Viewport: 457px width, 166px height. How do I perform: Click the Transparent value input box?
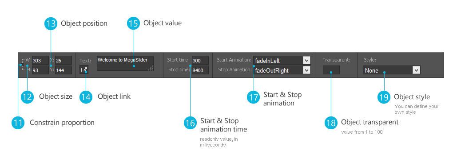click(331, 70)
